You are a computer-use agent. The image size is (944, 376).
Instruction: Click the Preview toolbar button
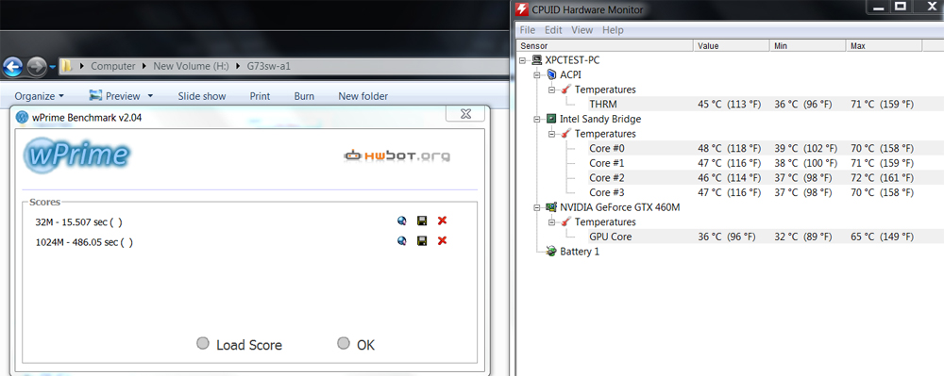(x=114, y=96)
